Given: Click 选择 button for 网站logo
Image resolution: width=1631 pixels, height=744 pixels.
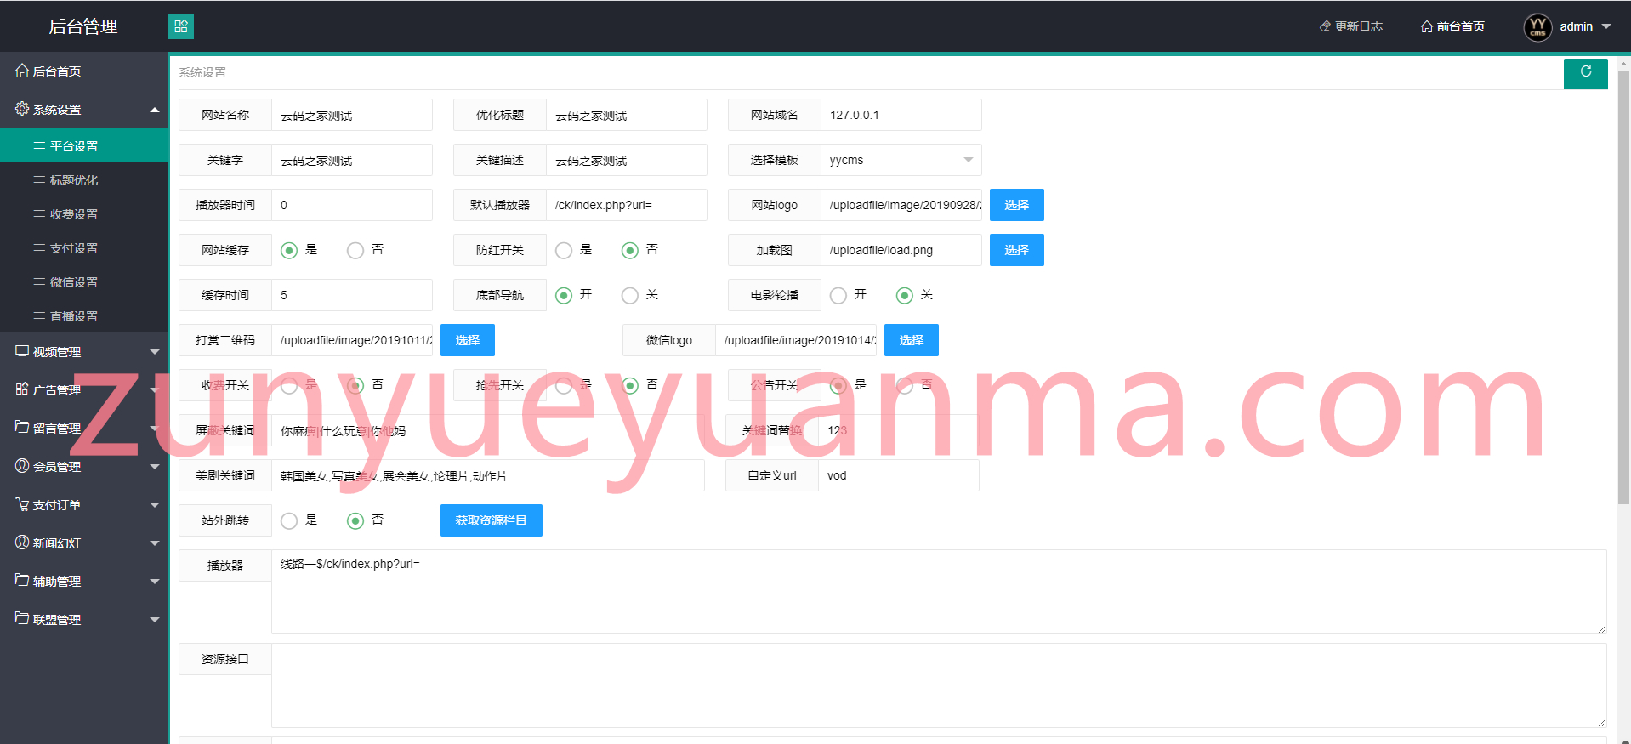Looking at the screenshot, I should tap(1016, 205).
